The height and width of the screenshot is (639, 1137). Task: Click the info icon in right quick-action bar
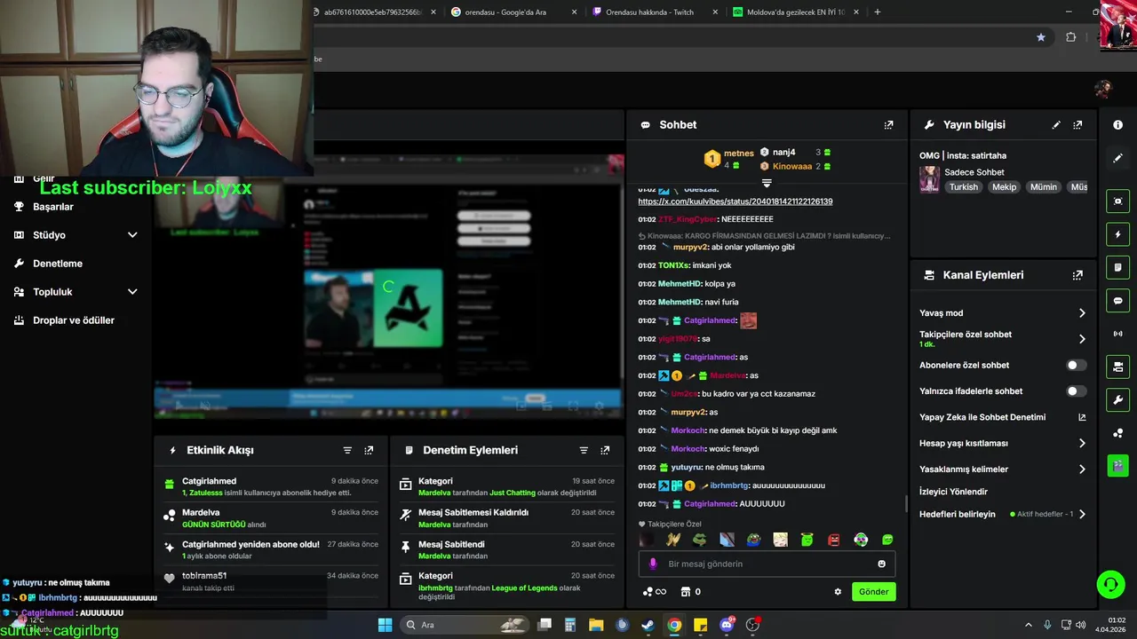click(x=1117, y=125)
